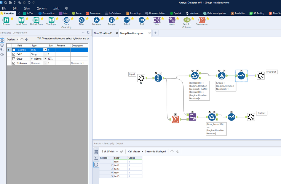
Task: Click the Field1 column header in Results
Action: pyautogui.click(x=121, y=158)
